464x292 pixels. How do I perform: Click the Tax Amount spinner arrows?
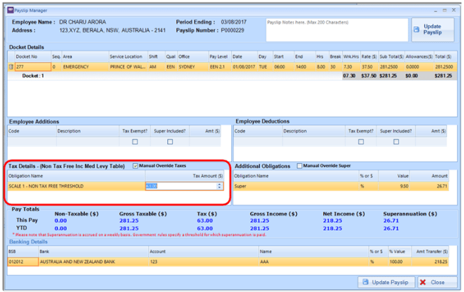coord(219,186)
